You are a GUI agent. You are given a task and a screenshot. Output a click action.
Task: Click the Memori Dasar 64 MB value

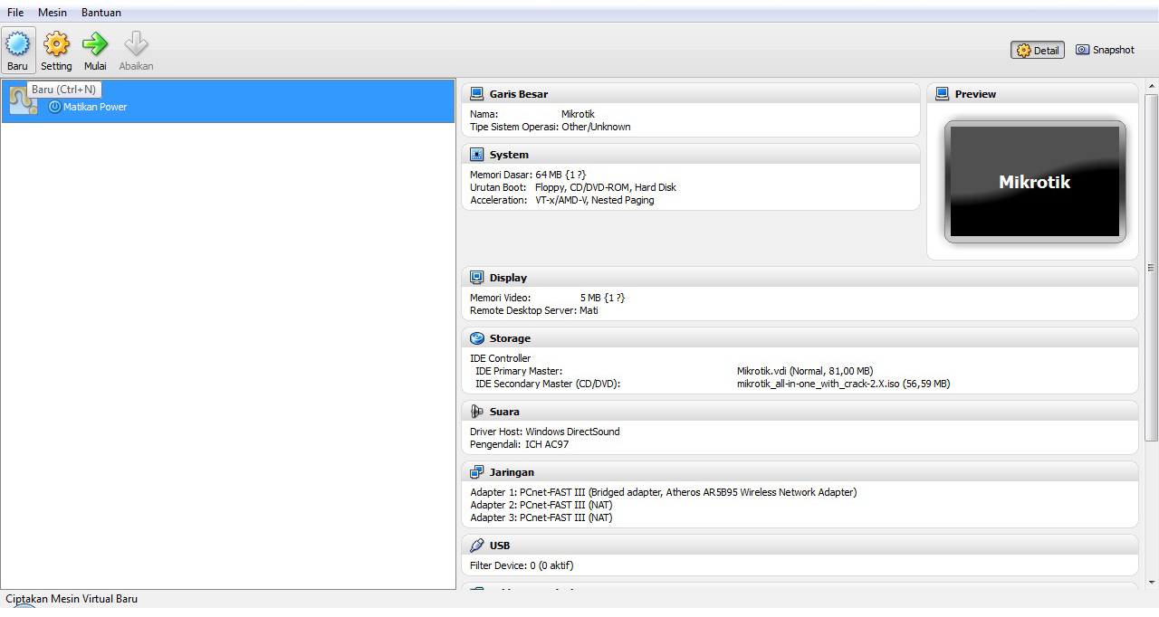pos(560,175)
